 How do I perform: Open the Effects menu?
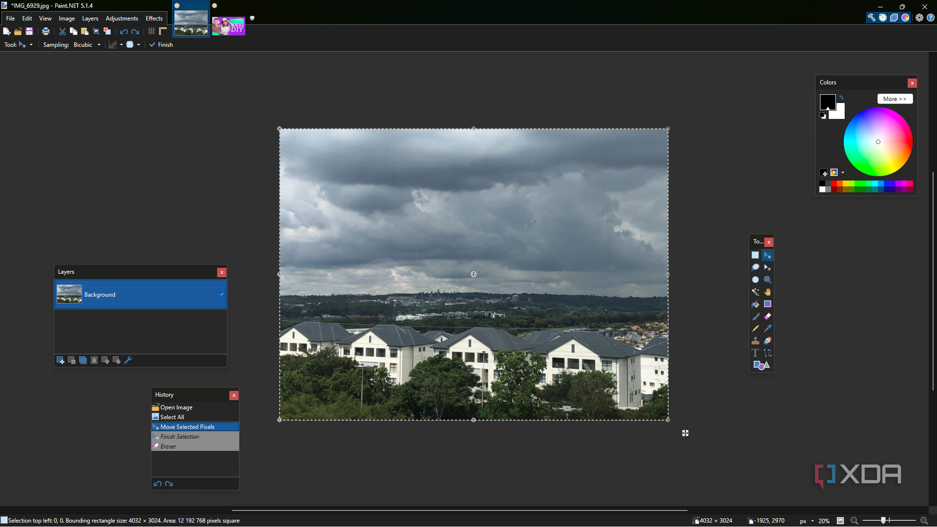pyautogui.click(x=154, y=18)
